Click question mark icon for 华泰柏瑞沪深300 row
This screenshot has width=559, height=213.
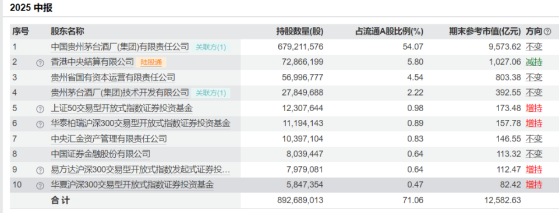point(40,125)
